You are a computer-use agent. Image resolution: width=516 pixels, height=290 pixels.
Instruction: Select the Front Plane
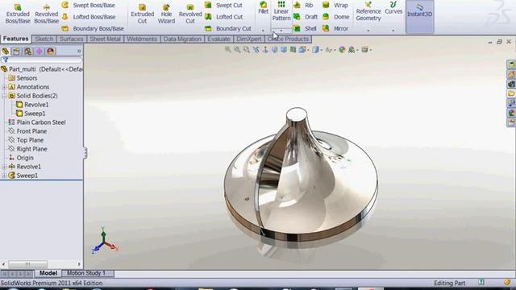(27, 131)
